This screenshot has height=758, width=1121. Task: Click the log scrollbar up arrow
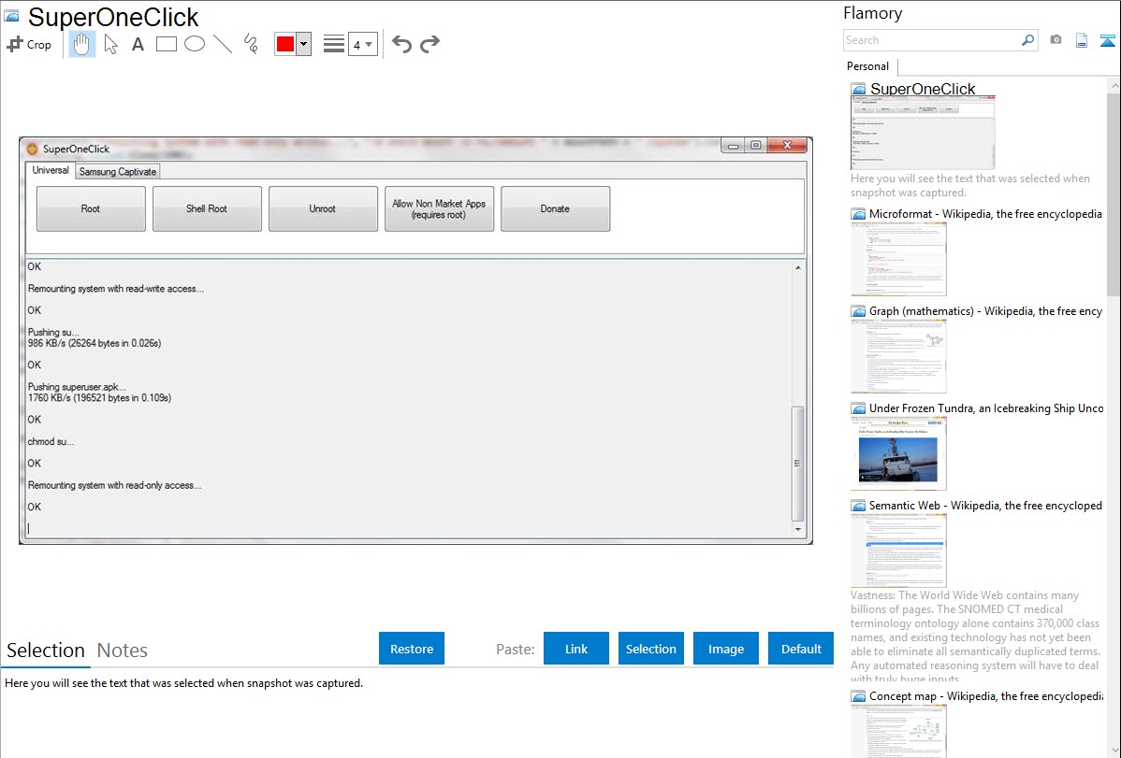click(798, 268)
